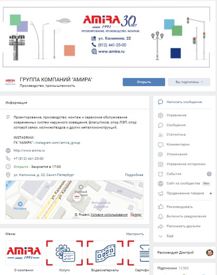Click phone number +7 (812) 441-25-00
This screenshot has height=275, width=217.
click(x=28, y=159)
